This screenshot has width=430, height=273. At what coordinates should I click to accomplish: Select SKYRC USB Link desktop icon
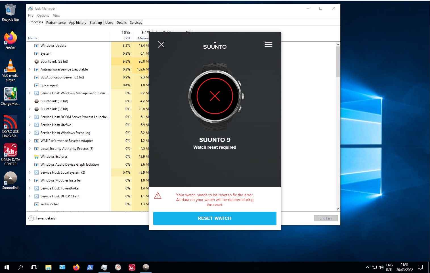tap(11, 126)
